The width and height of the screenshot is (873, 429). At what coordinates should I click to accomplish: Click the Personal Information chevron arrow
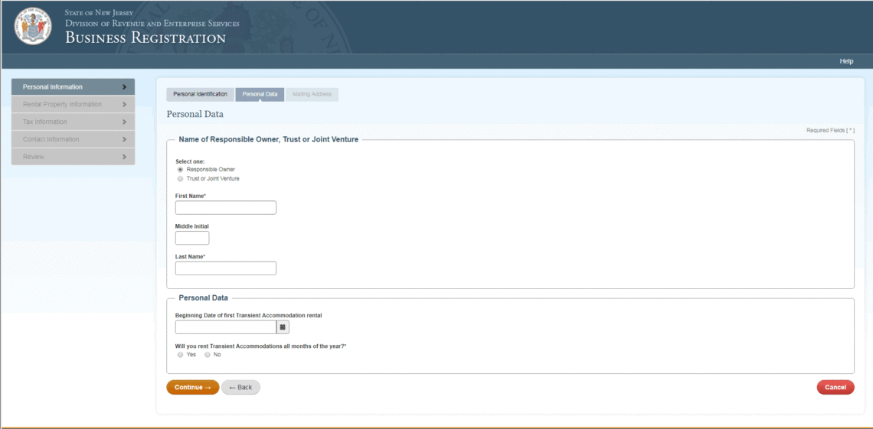[x=124, y=87]
